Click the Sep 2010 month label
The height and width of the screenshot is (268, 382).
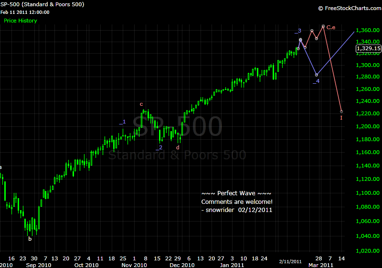(39, 265)
